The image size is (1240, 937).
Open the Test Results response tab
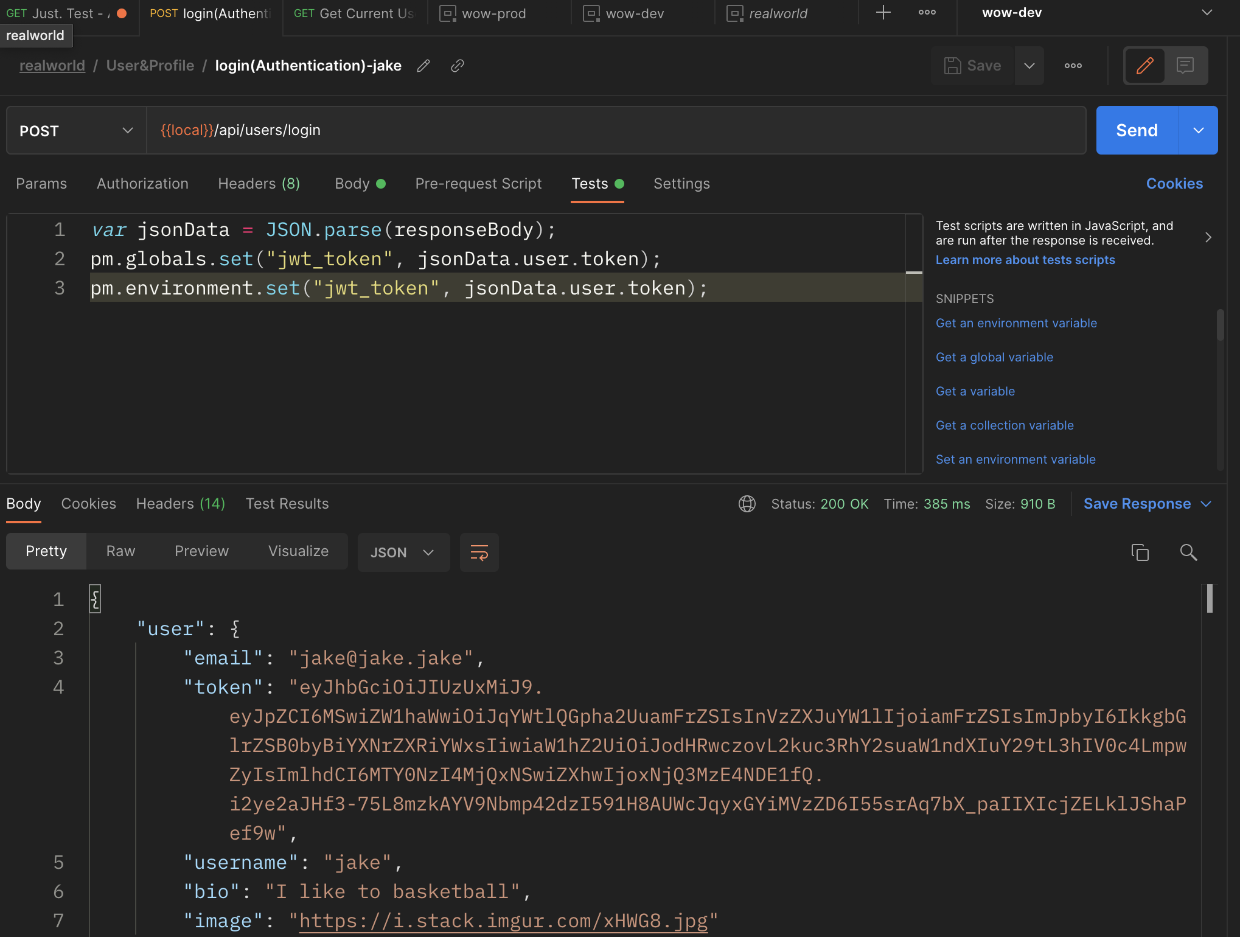click(287, 504)
